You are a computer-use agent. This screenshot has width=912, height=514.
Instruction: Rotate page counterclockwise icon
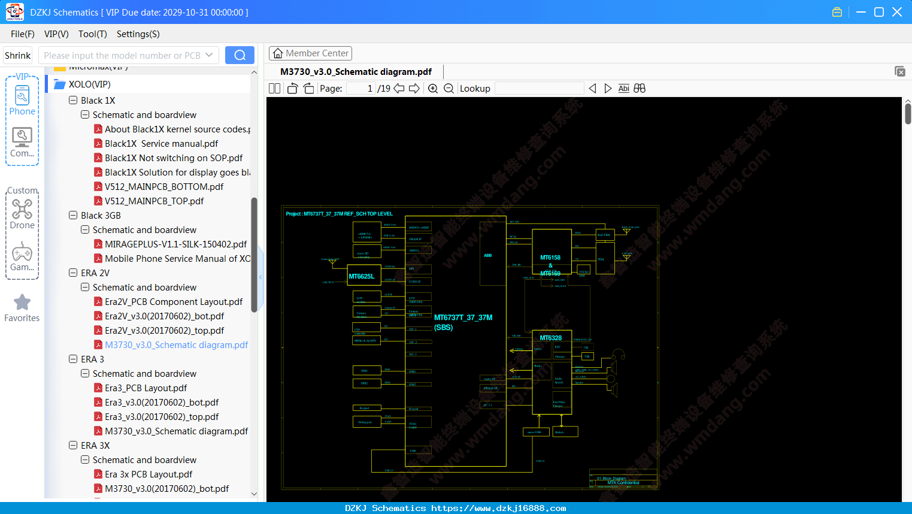[292, 89]
